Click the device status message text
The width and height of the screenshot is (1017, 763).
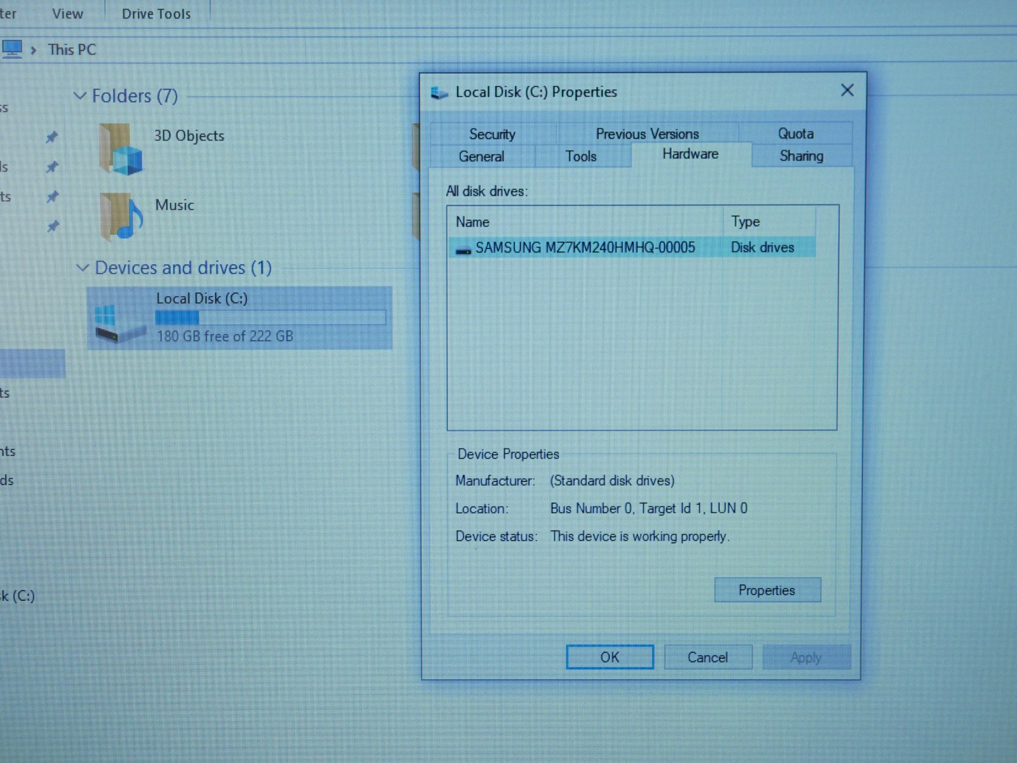point(639,536)
